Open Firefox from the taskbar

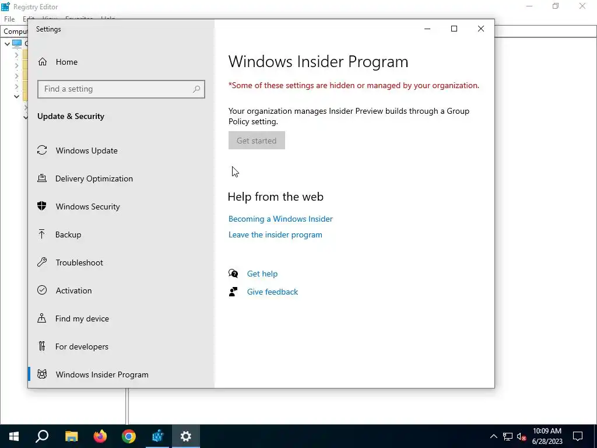[100, 436]
